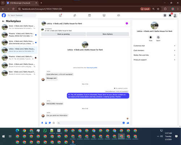The height and width of the screenshot is (145, 181).
Task: Click message 'Good afternoon, is this still available?'
Action: click(x=60, y=74)
